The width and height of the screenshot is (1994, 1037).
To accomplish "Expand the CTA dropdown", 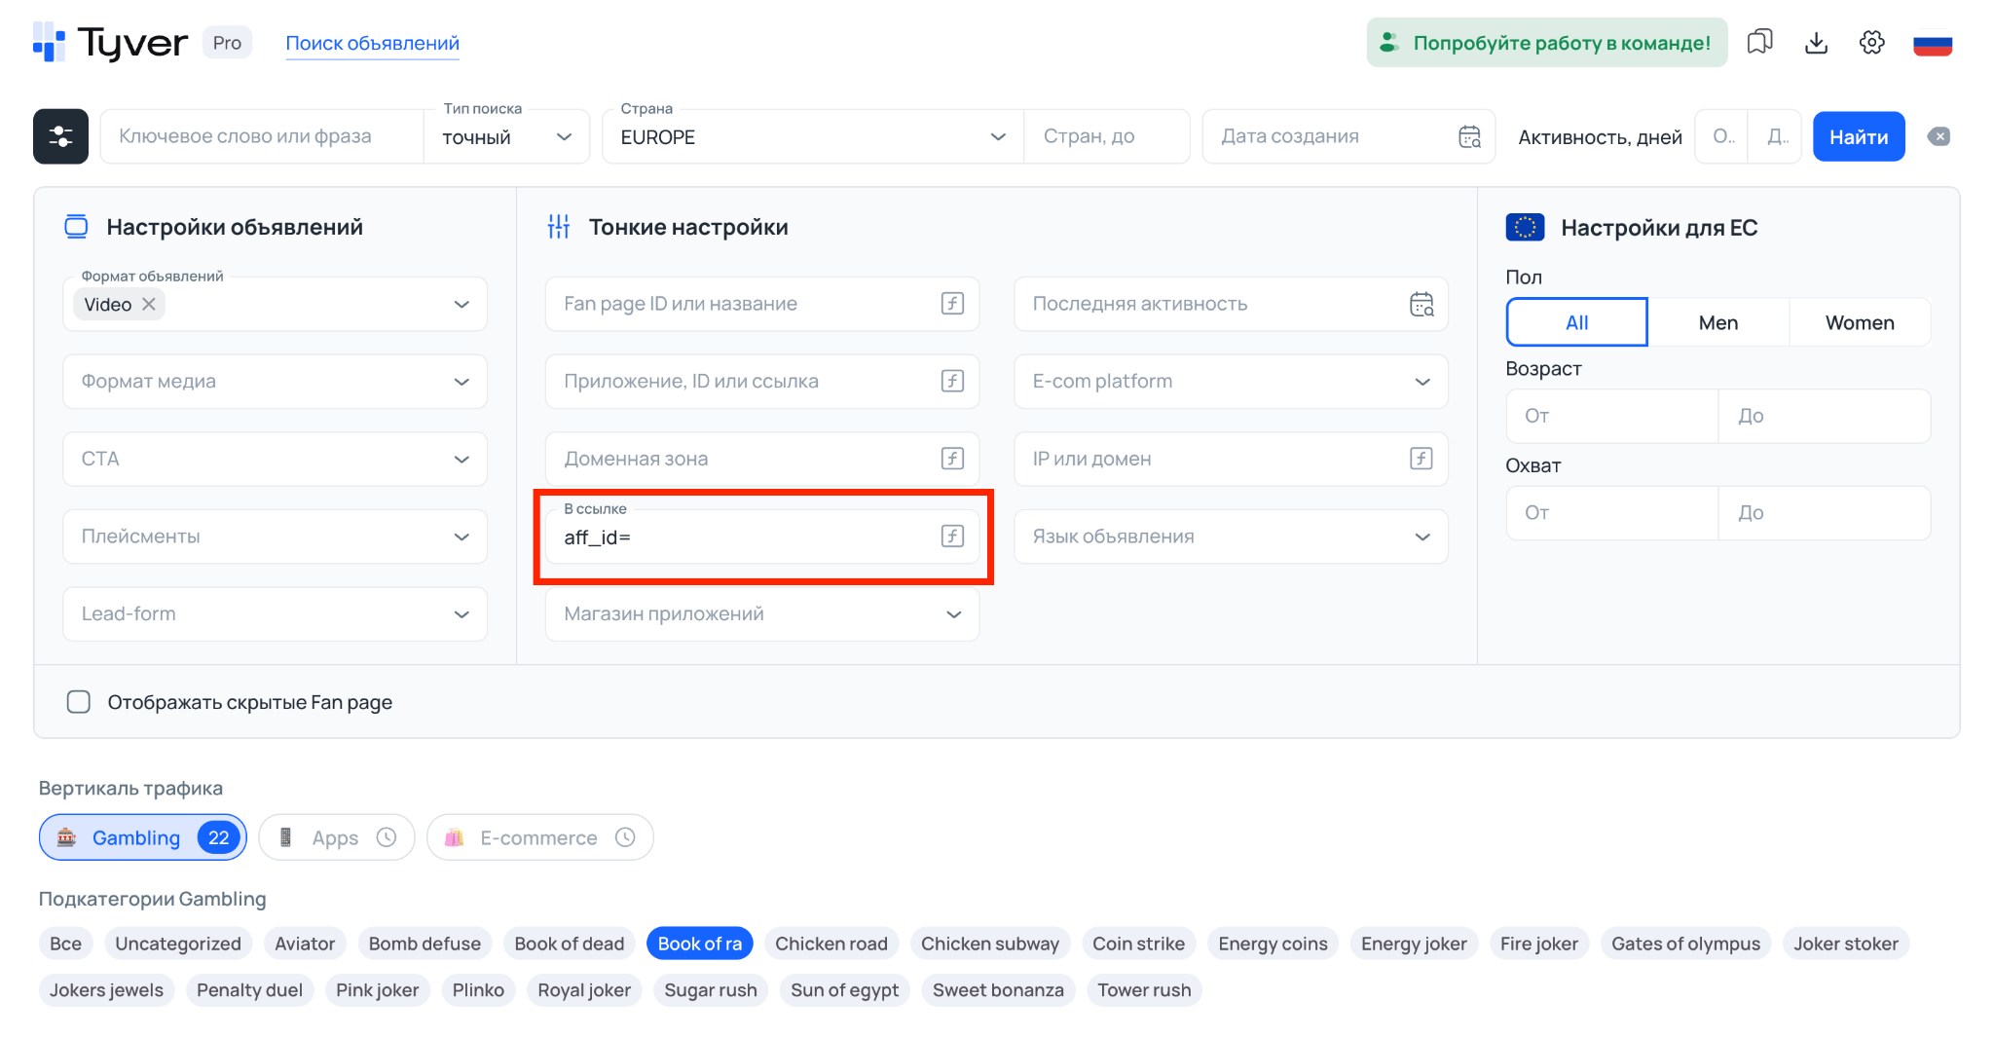I will pyautogui.click(x=275, y=459).
